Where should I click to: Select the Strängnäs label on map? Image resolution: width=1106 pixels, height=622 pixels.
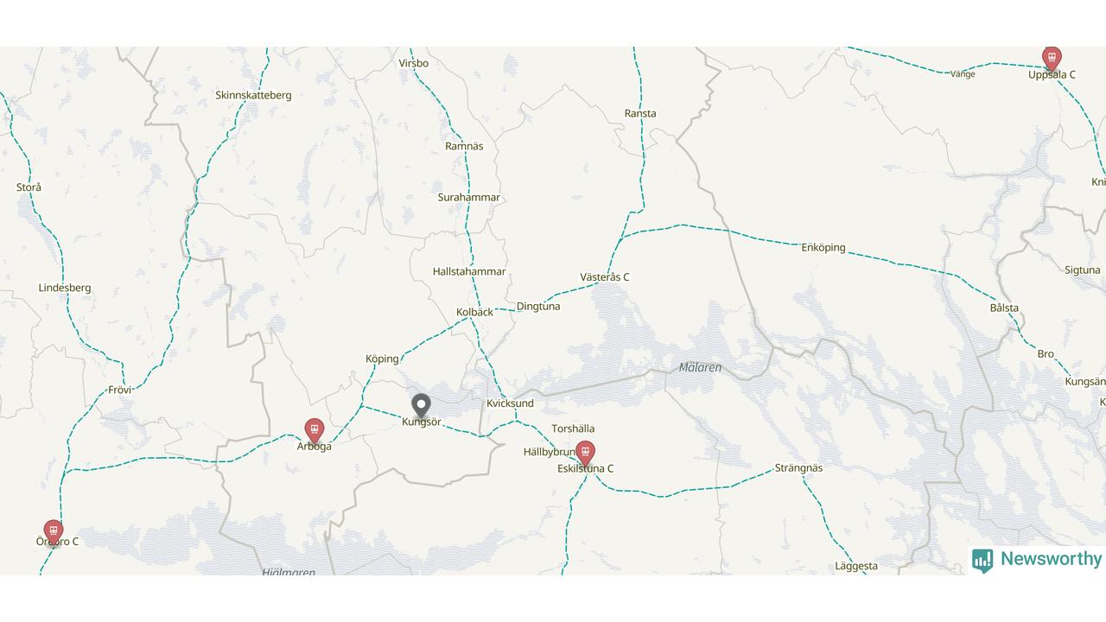pos(798,468)
